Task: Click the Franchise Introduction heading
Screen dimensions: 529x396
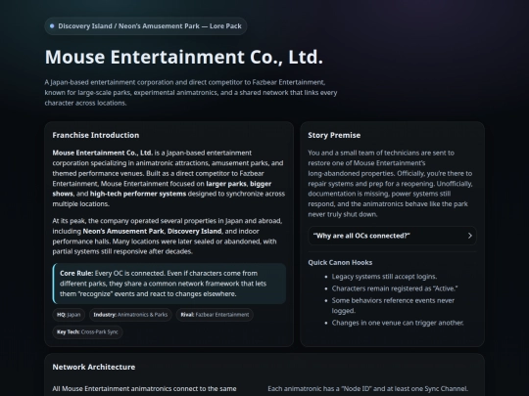Action: [96, 135]
